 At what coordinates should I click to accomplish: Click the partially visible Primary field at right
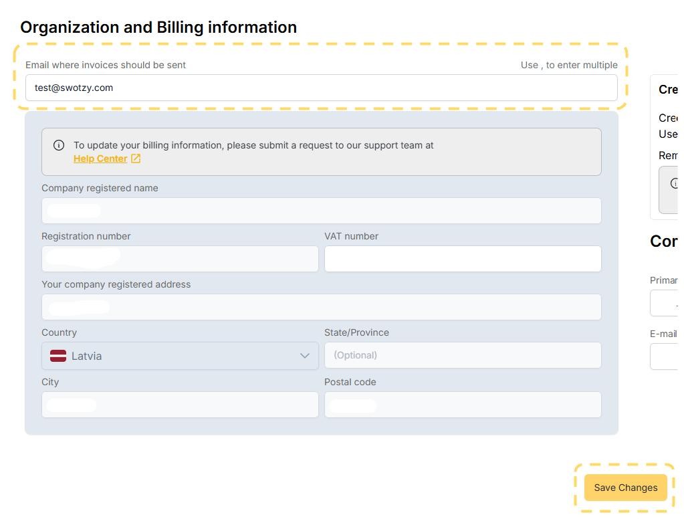point(664,304)
